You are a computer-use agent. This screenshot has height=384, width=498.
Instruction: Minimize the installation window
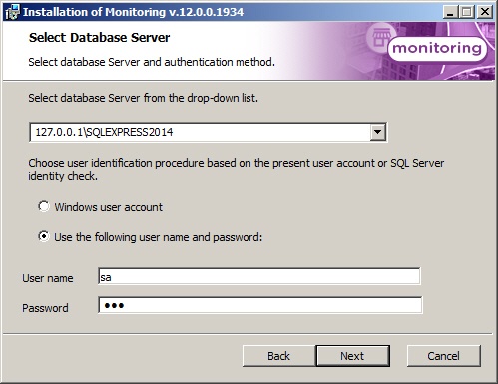(450, 12)
